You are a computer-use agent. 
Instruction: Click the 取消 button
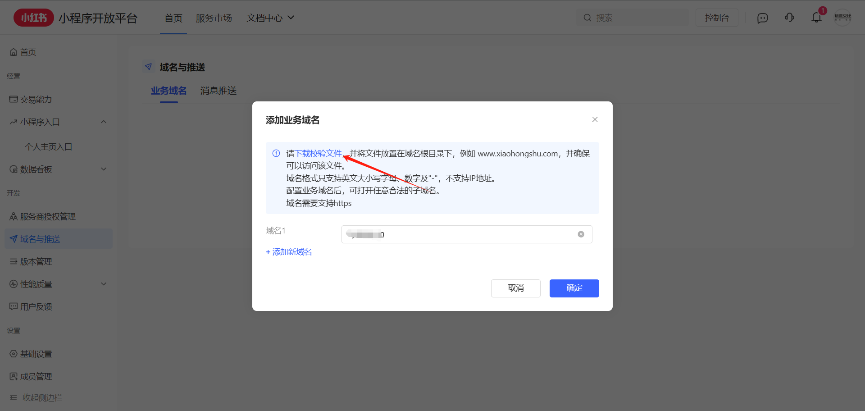click(515, 288)
